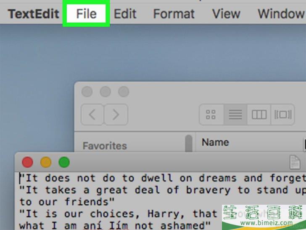Go back in the Finder window
This screenshot has width=306, height=230.
92,115
